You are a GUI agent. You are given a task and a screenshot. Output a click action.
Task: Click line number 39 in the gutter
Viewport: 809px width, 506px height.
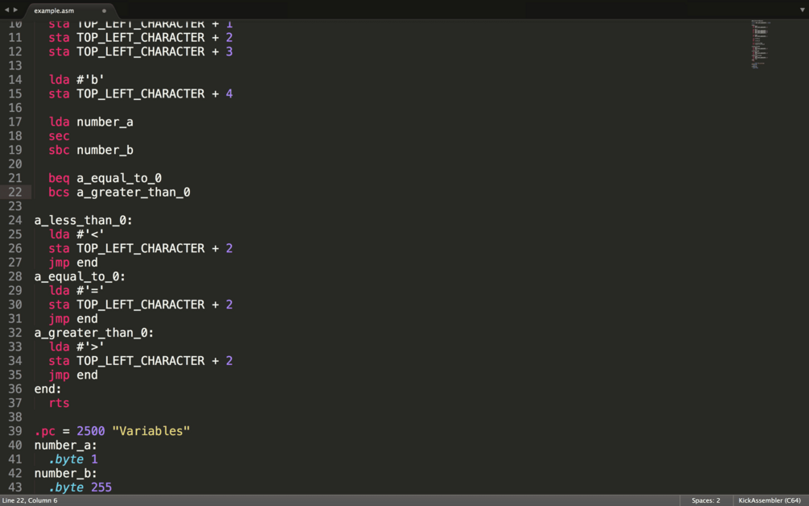(x=15, y=431)
